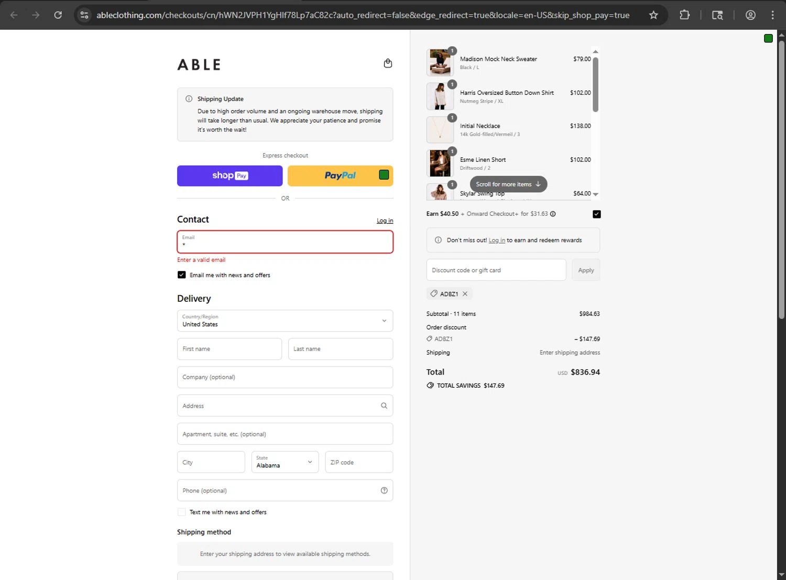Click Initial Necklace thumbnail
The height and width of the screenshot is (580, 786).
click(x=440, y=130)
